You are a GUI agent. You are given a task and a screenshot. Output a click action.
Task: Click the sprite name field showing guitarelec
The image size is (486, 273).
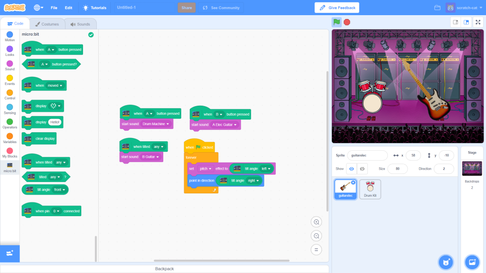(x=368, y=155)
